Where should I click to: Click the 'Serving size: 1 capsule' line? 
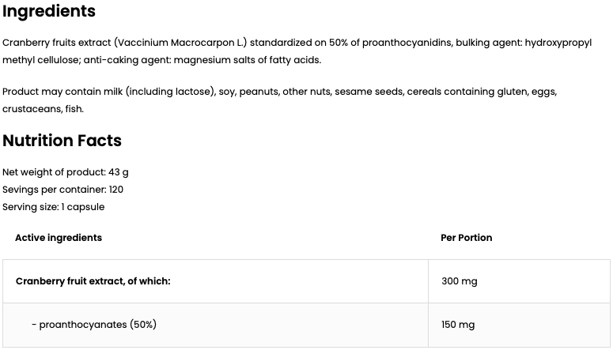tap(54, 207)
